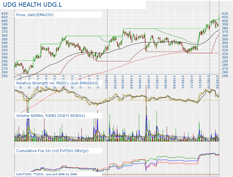Click the 280 value on right price axis
The image size is (233, 177).
click(225, 65)
